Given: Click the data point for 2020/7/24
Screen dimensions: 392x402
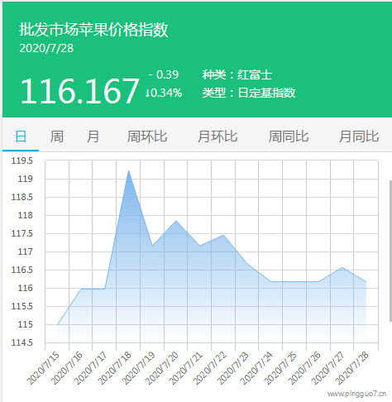Looking at the screenshot, I should coord(271,282).
